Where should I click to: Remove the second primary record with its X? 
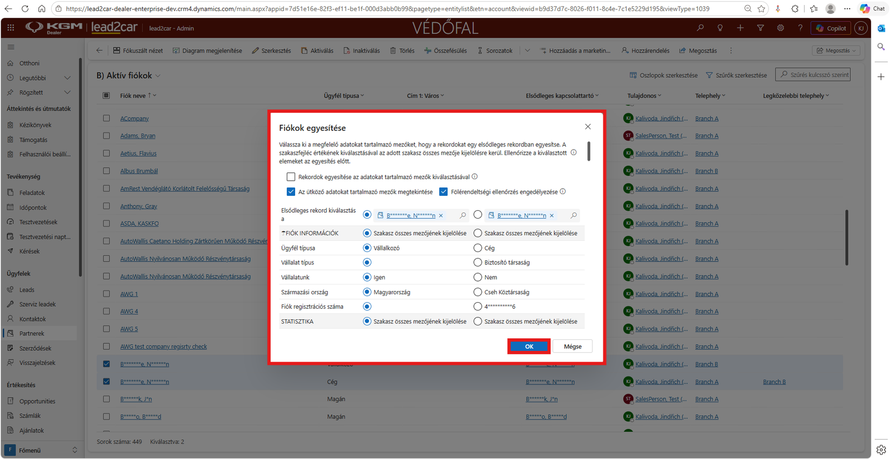(x=552, y=215)
